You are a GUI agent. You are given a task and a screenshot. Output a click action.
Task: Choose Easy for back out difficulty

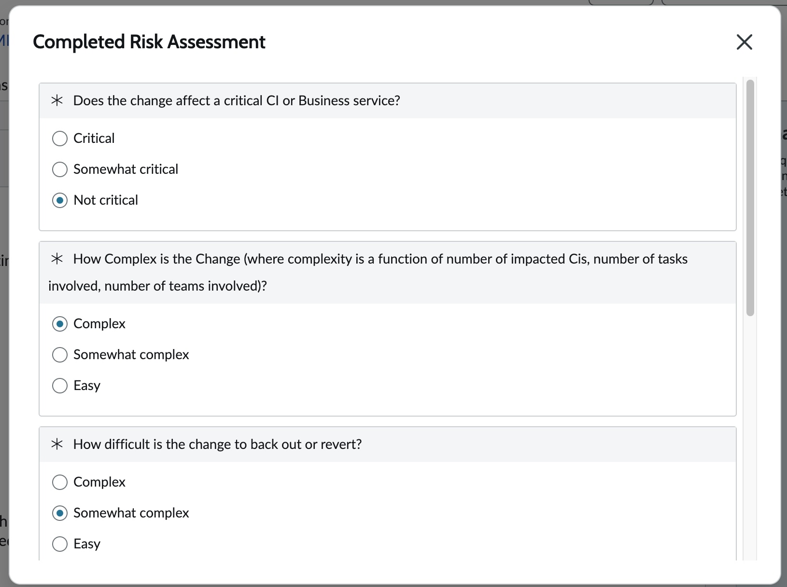(x=59, y=544)
